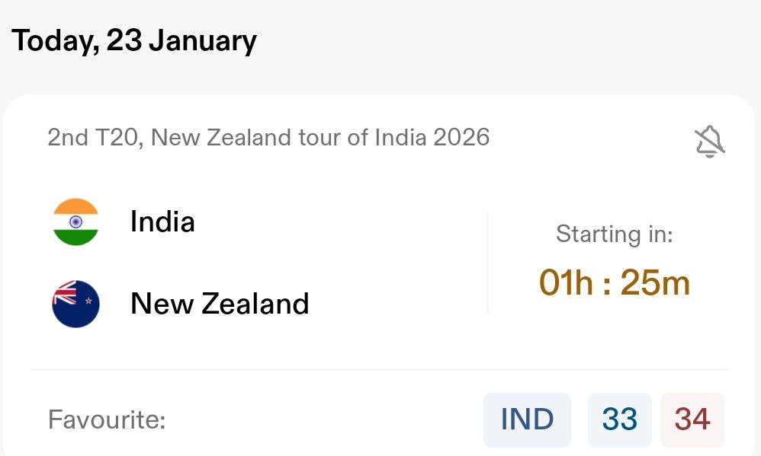Select the New Zealand team name

tap(220, 304)
